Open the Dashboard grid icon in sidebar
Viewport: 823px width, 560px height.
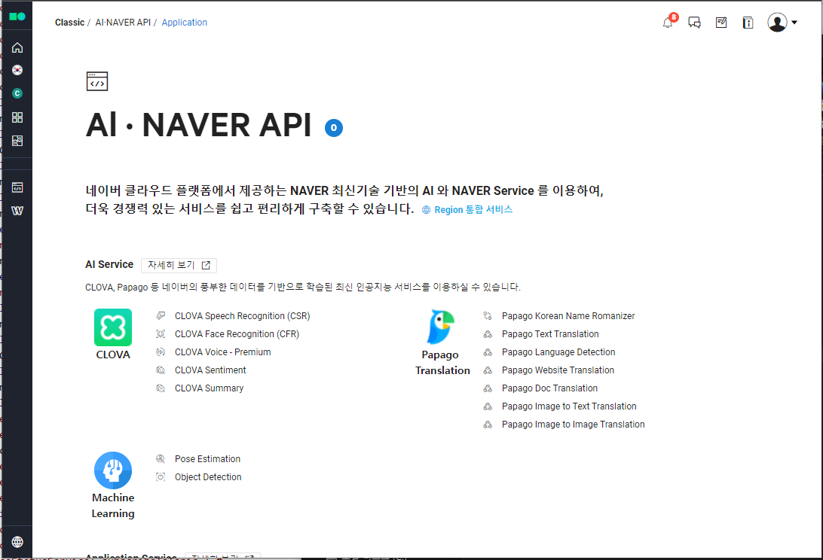[17, 117]
